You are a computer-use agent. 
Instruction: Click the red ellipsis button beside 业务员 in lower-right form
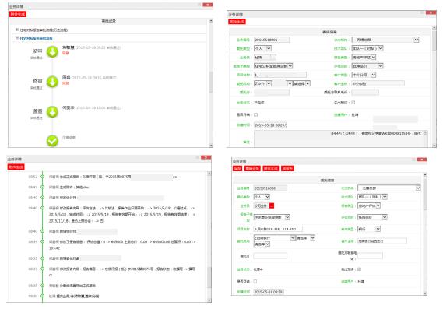[272, 205]
